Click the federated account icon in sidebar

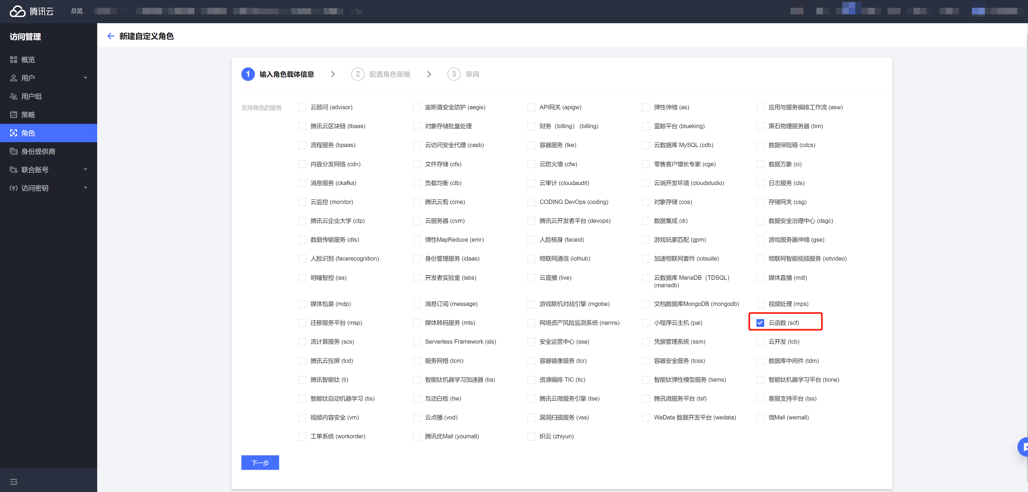[13, 170]
